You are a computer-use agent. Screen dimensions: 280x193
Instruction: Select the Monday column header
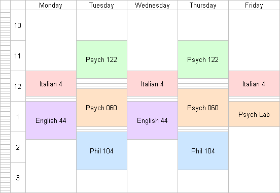pos(51,5)
